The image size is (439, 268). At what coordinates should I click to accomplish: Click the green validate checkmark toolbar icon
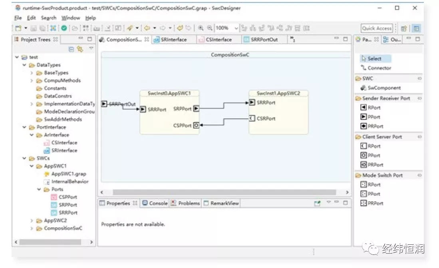click(x=64, y=28)
